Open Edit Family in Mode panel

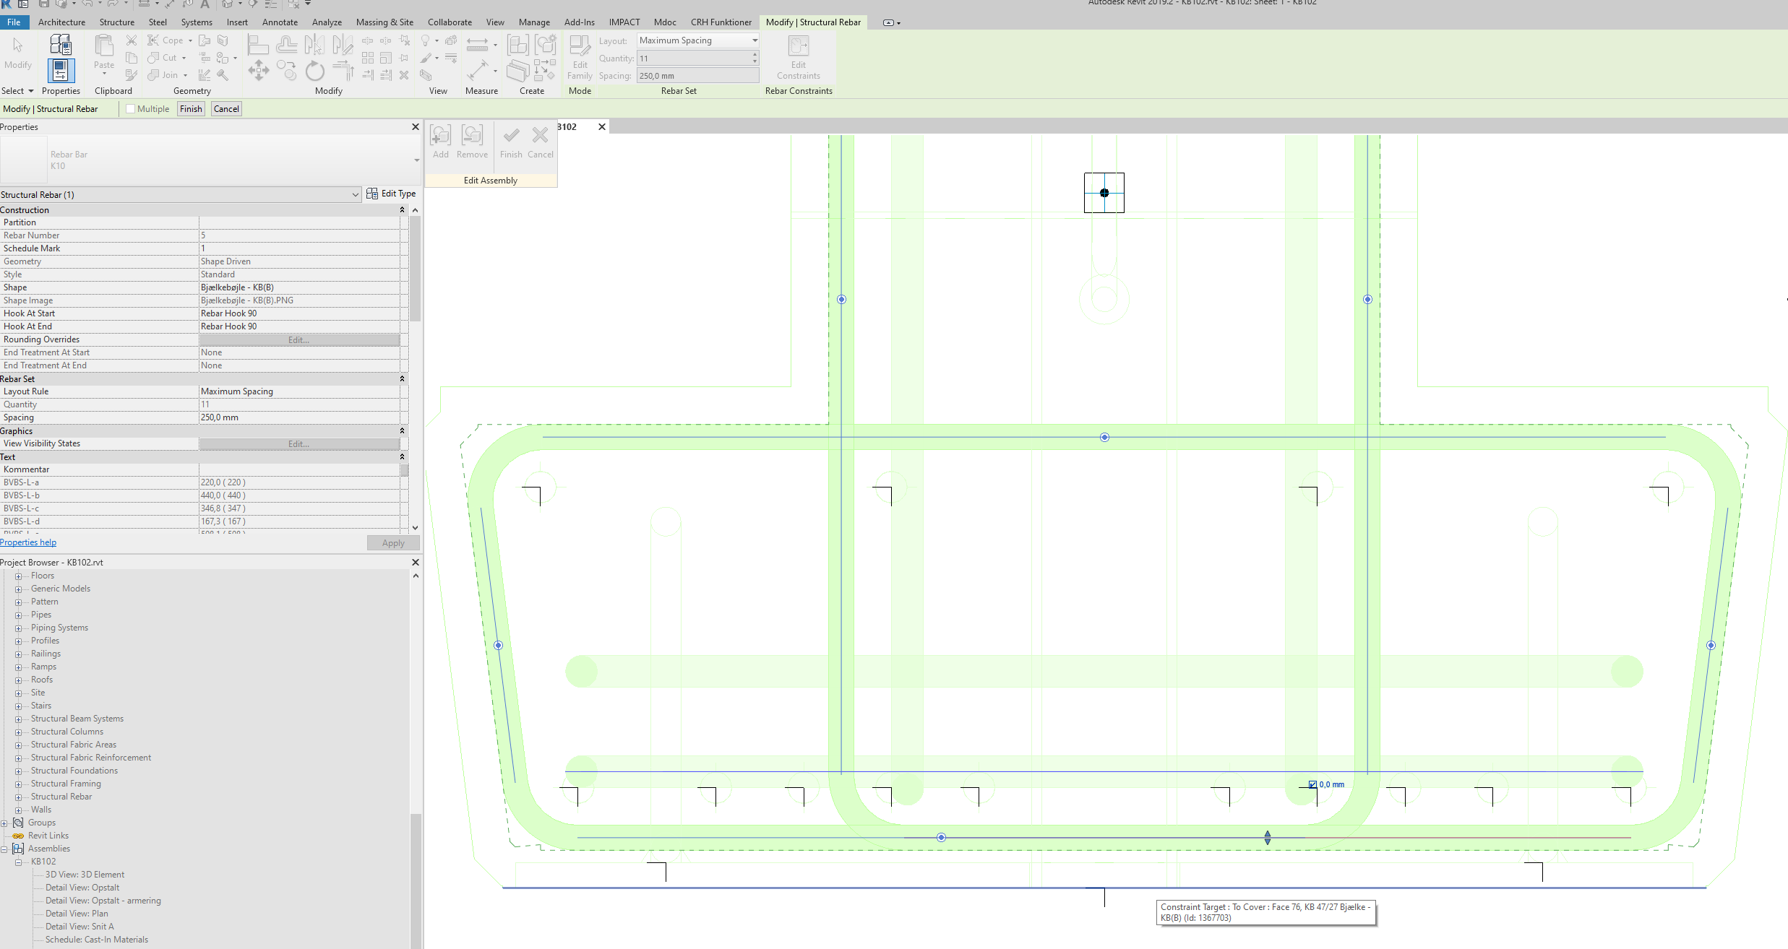pyautogui.click(x=580, y=57)
